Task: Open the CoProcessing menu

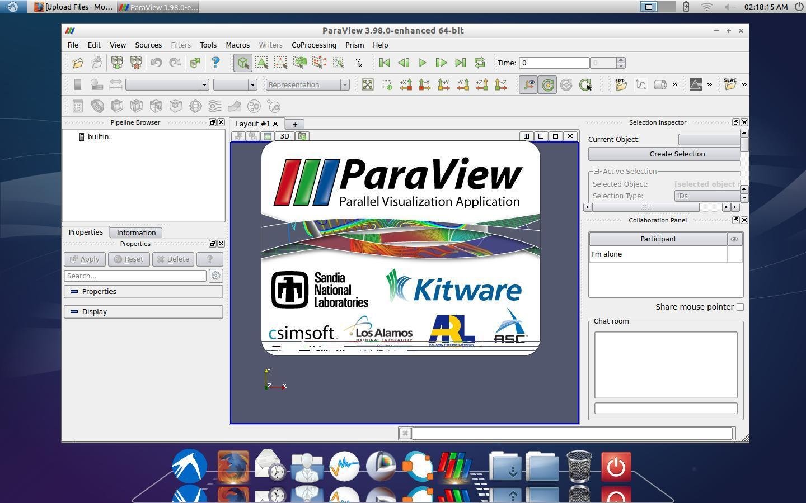Action: point(314,45)
